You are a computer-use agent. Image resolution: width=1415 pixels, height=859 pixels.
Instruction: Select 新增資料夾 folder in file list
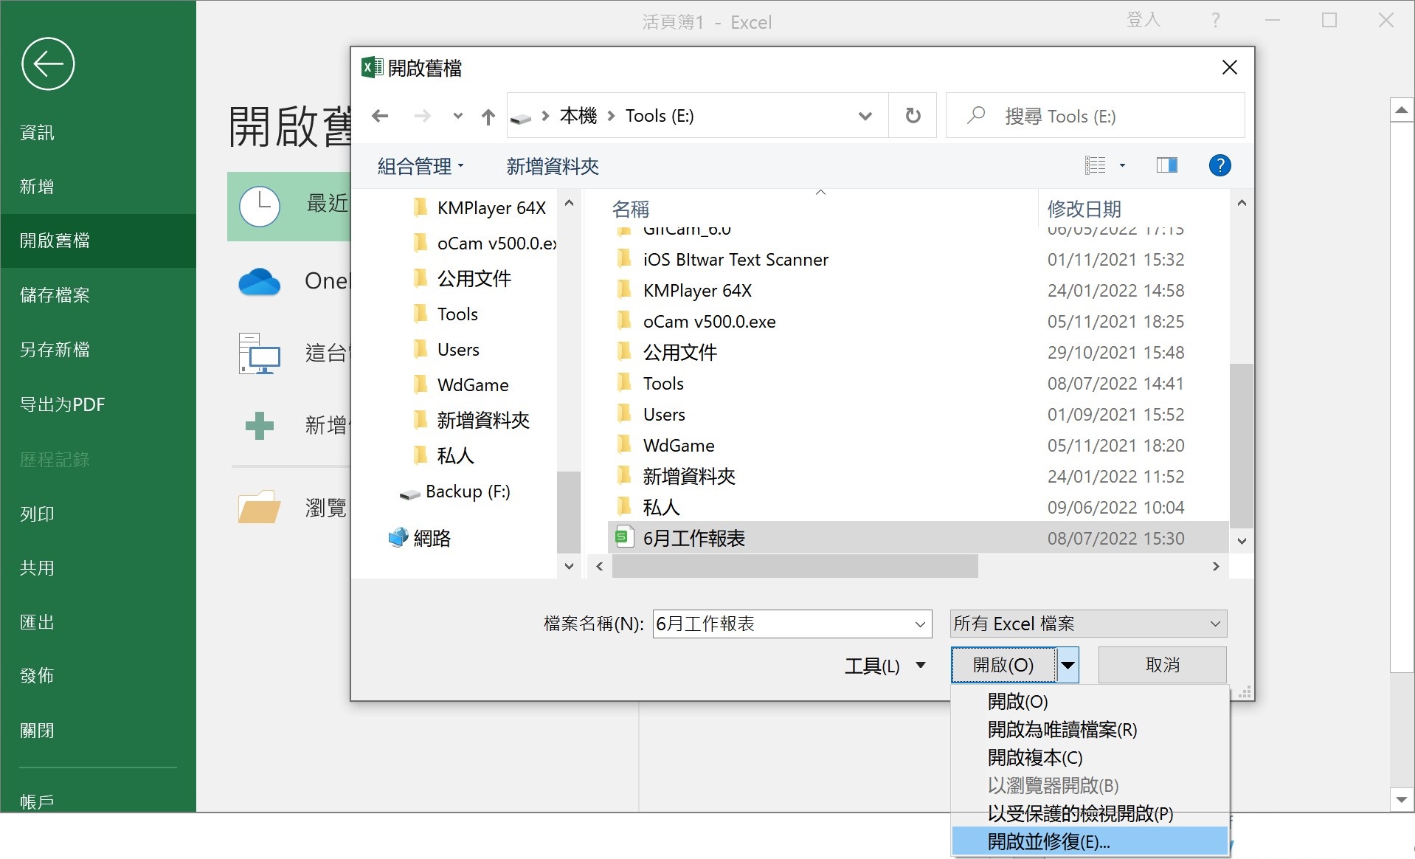coord(918,476)
